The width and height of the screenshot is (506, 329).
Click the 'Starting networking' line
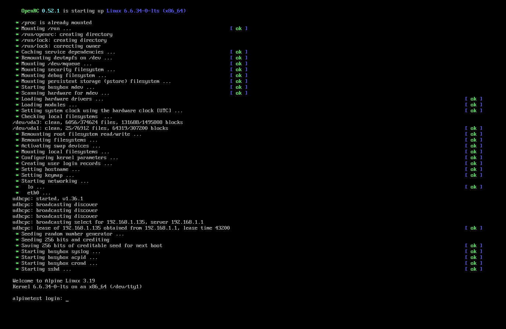click(x=52, y=181)
